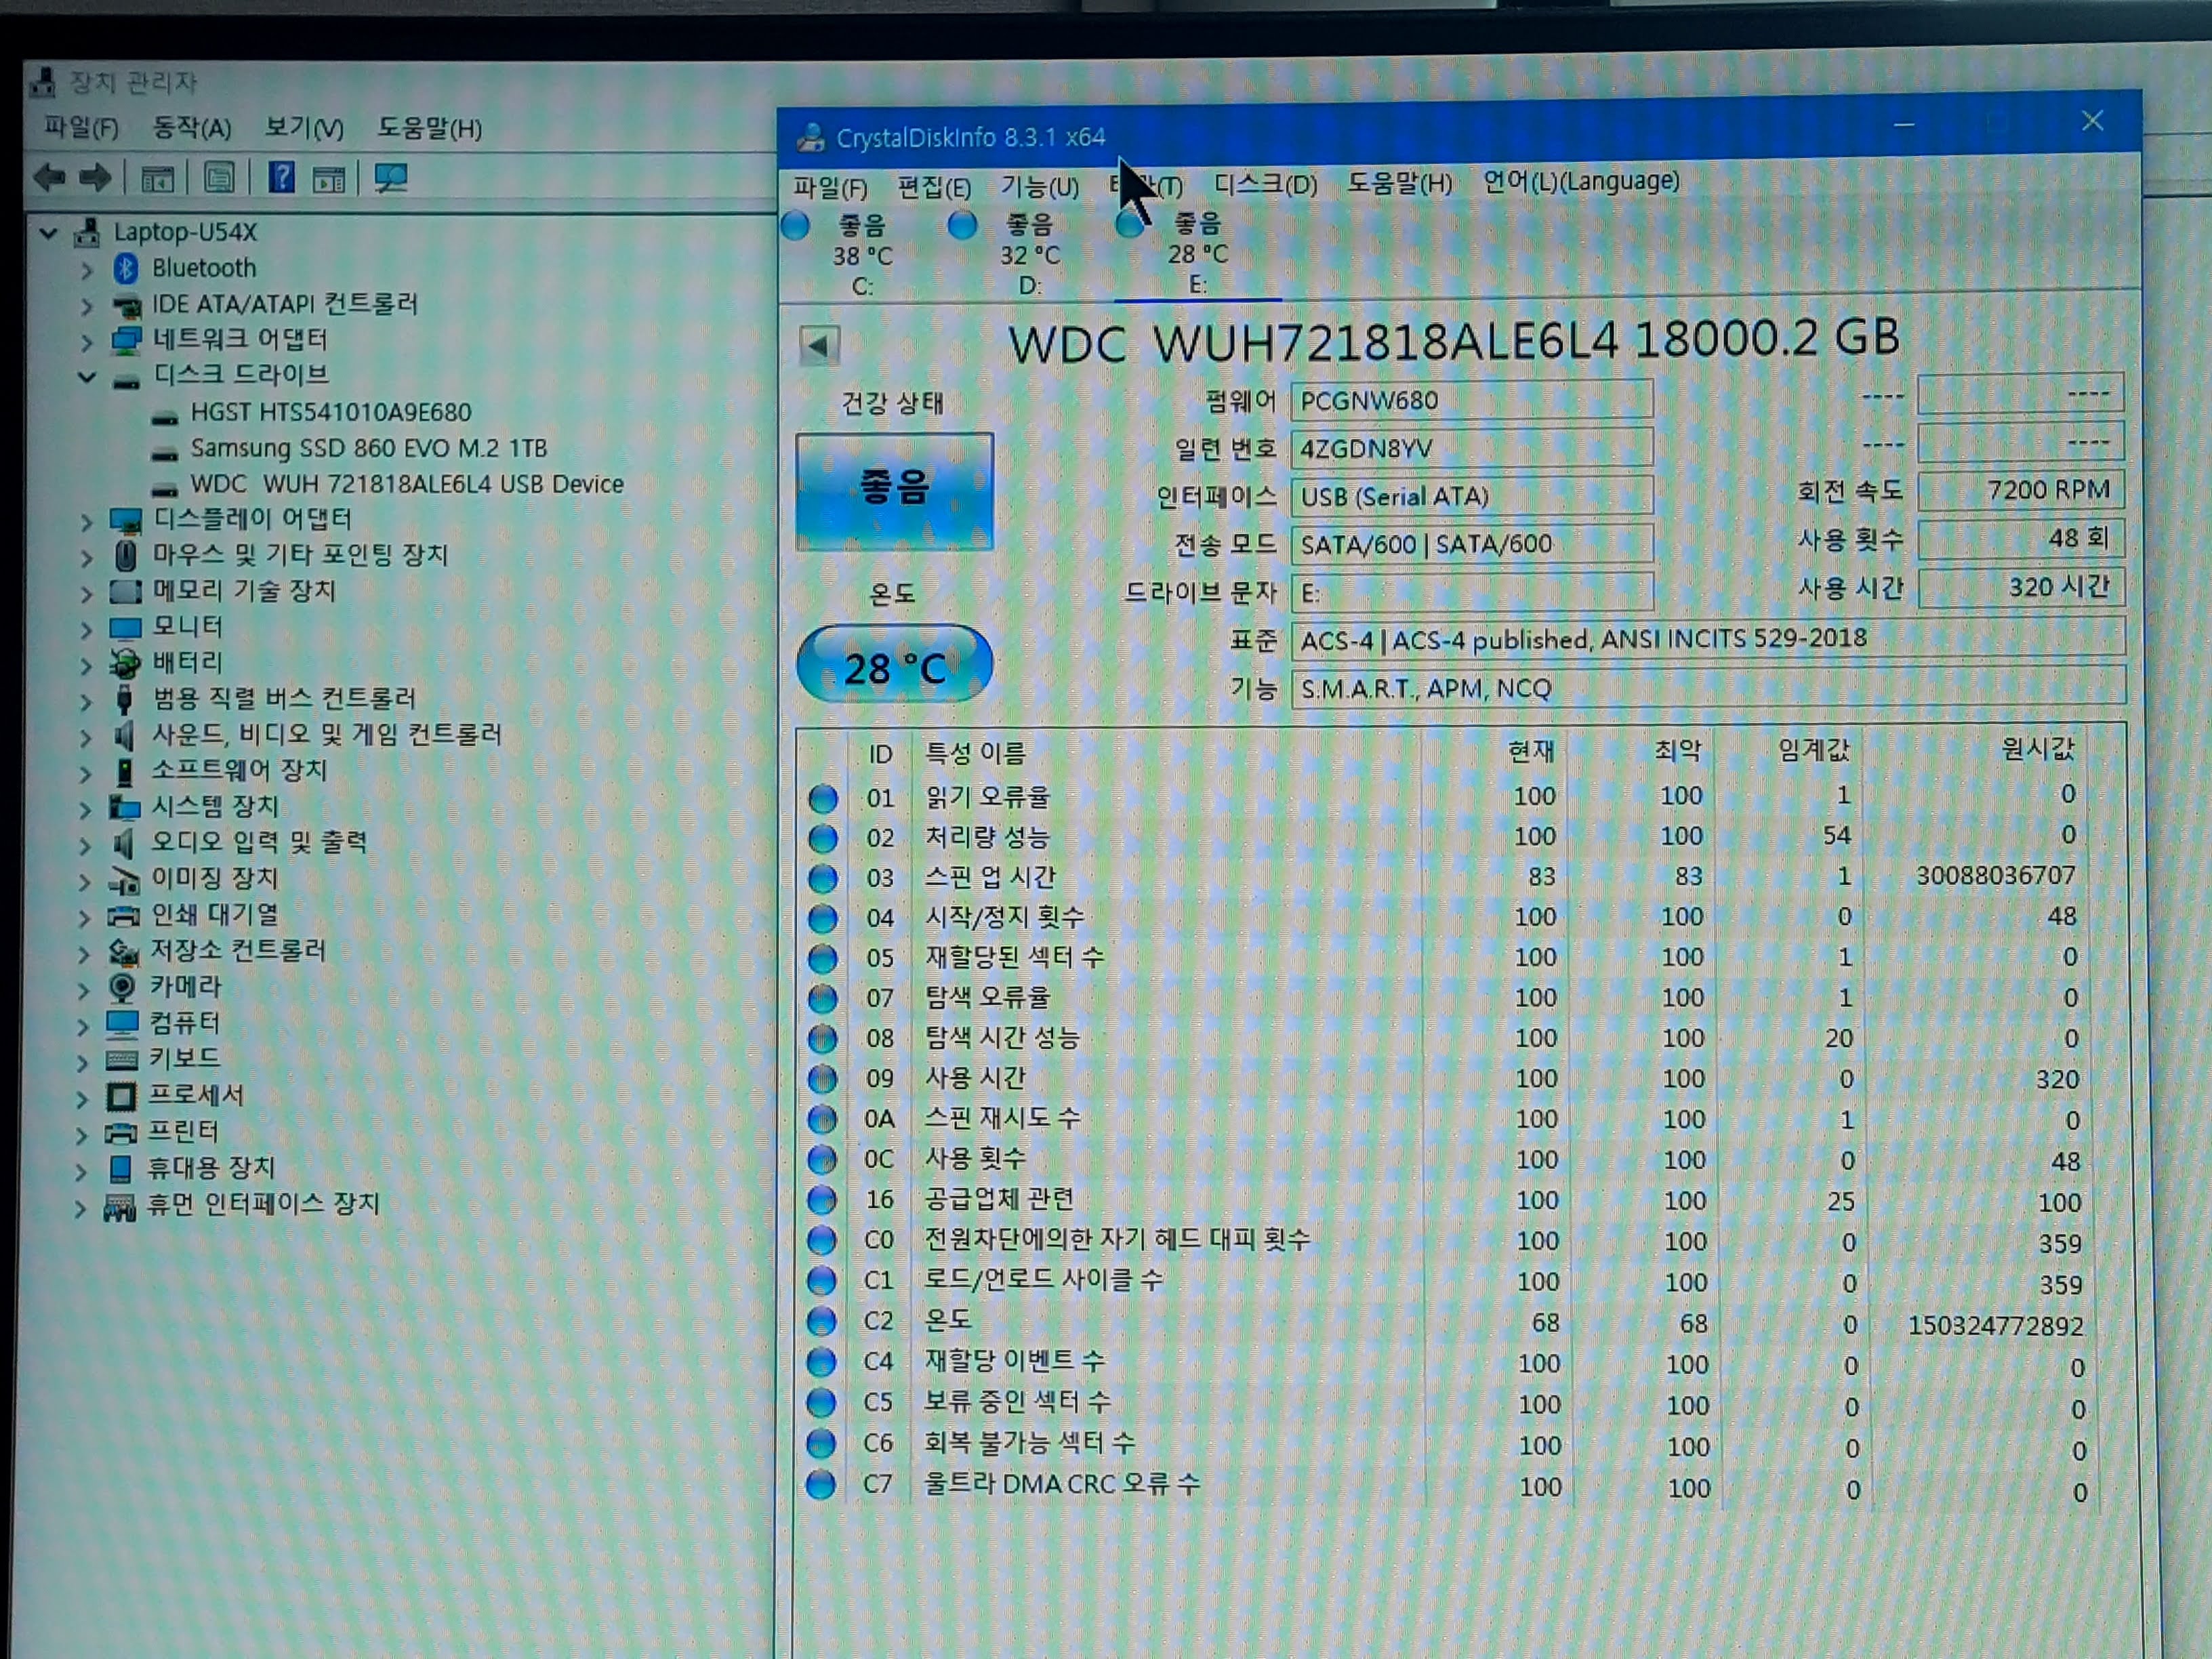Open the 보기(V) menu in Device Manager
Screen dimensions: 2212x1659
click(305, 128)
